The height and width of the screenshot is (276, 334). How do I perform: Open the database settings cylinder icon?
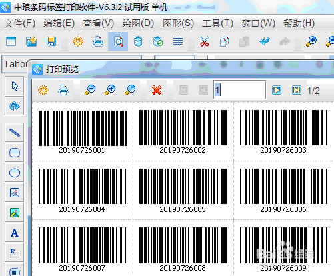[x=138, y=41]
